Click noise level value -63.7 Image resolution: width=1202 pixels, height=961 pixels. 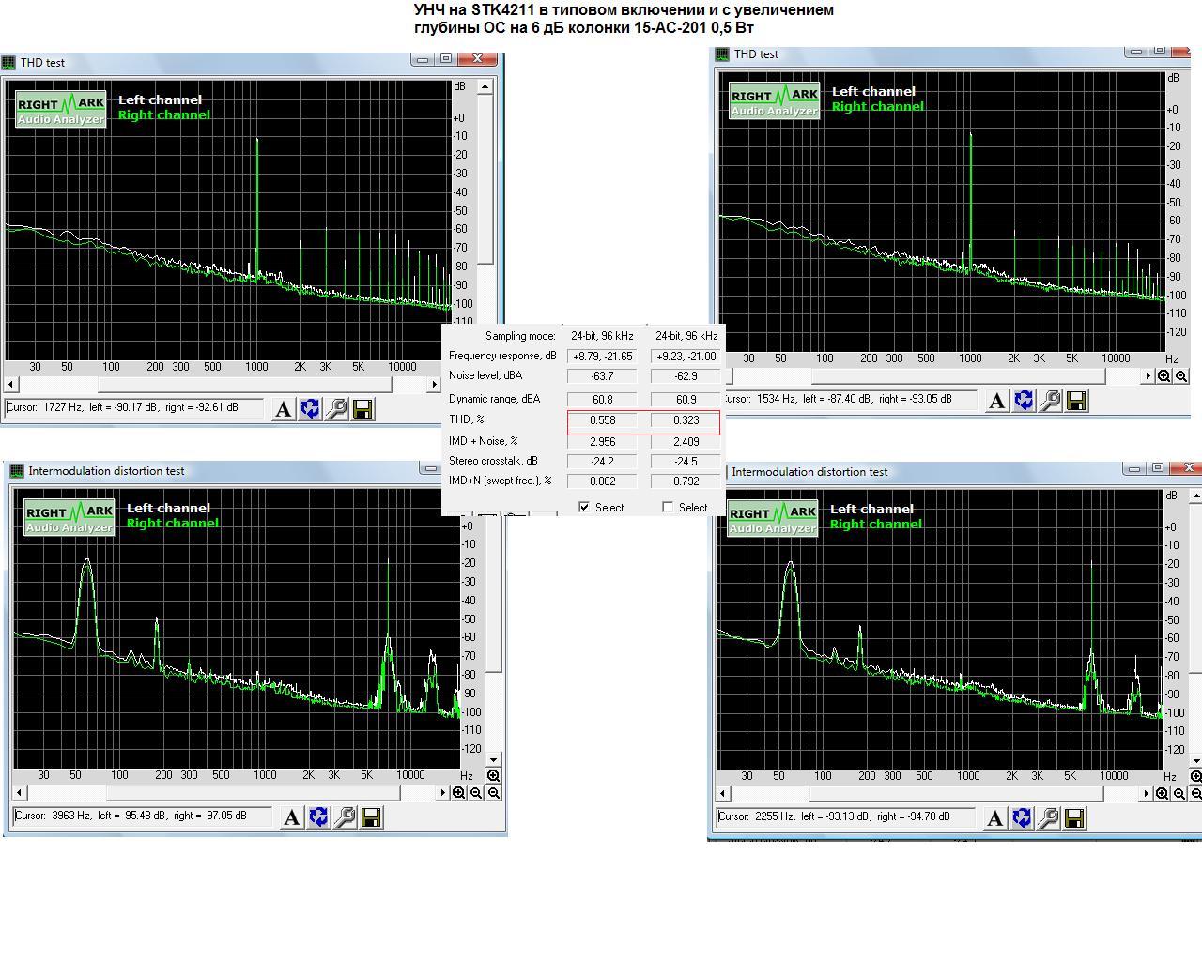point(603,376)
